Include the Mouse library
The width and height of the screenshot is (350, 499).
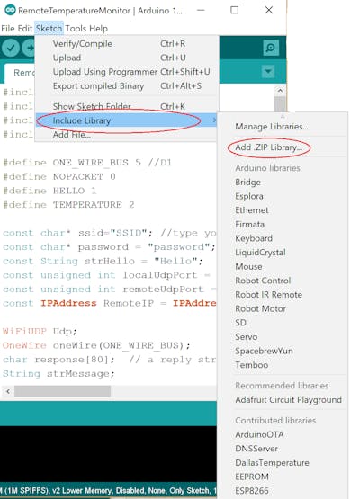coord(248,266)
